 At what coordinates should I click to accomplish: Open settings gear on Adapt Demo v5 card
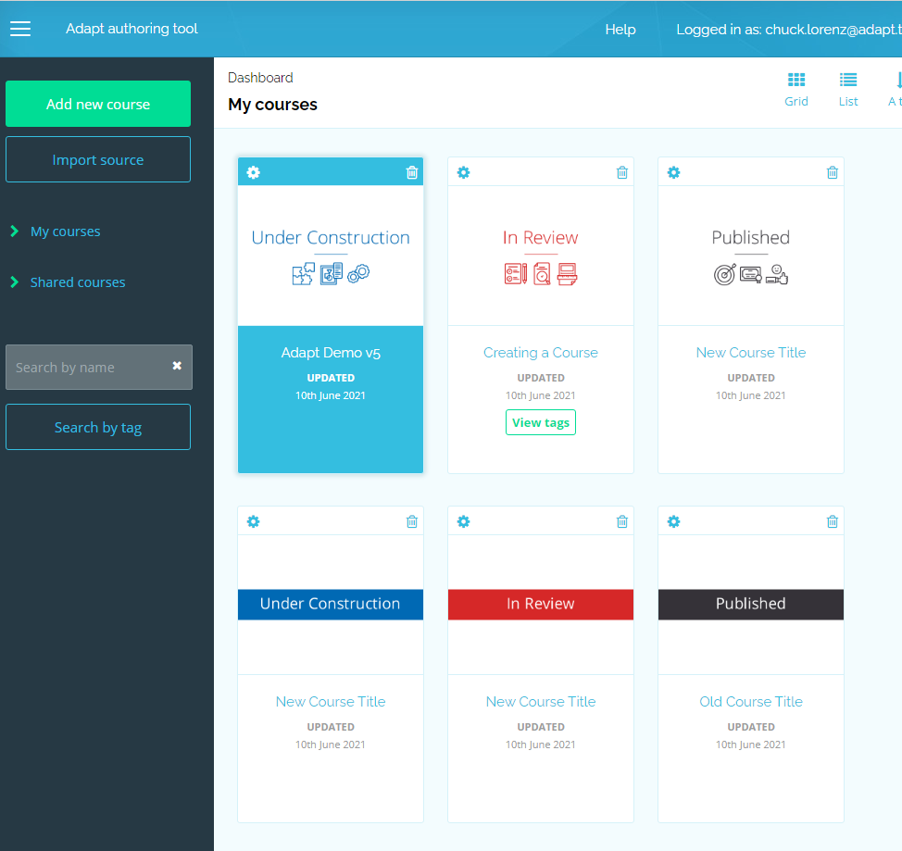[x=253, y=172]
